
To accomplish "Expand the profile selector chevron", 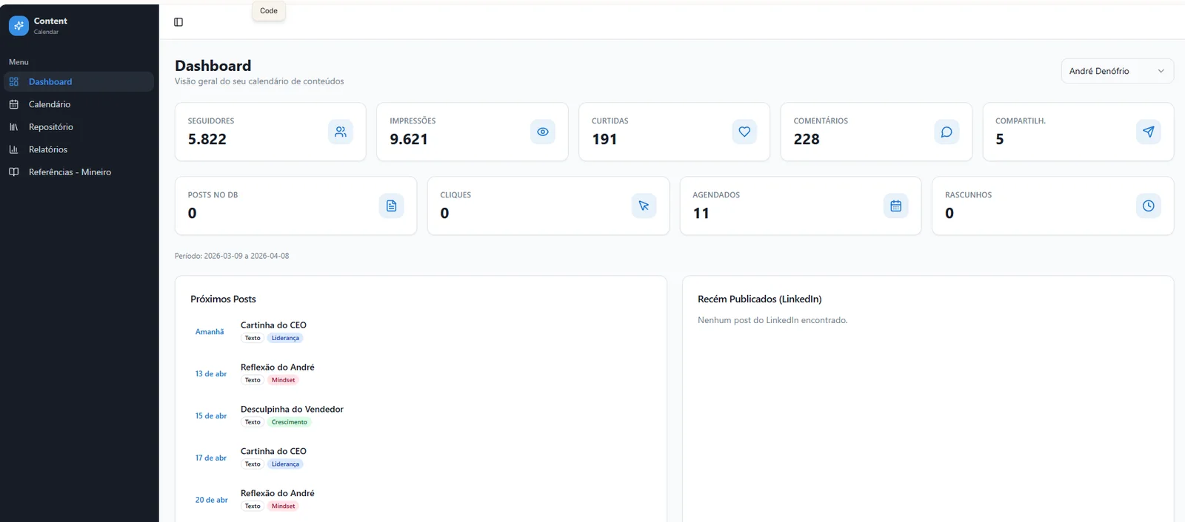I will (1161, 71).
